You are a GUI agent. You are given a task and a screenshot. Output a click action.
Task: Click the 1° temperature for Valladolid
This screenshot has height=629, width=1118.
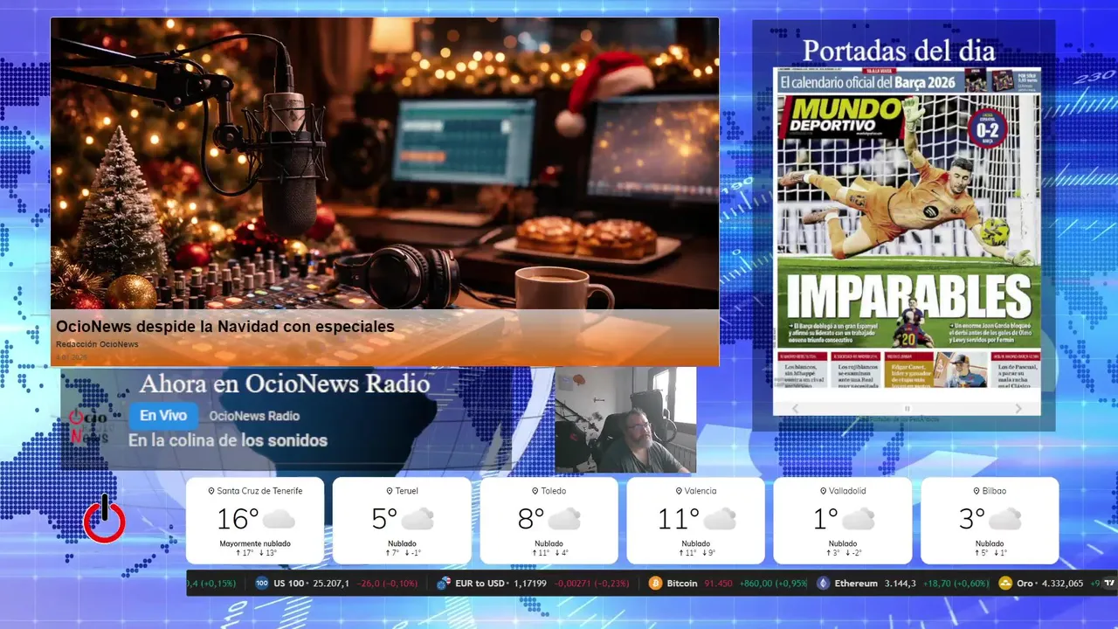coord(825,519)
